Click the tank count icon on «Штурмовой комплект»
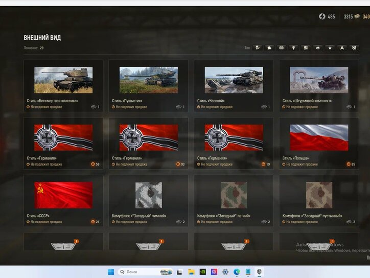Screen dimensions: 370x278 349,107
